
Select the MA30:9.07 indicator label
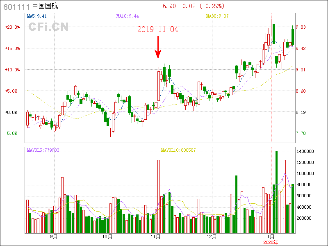click(x=217, y=16)
